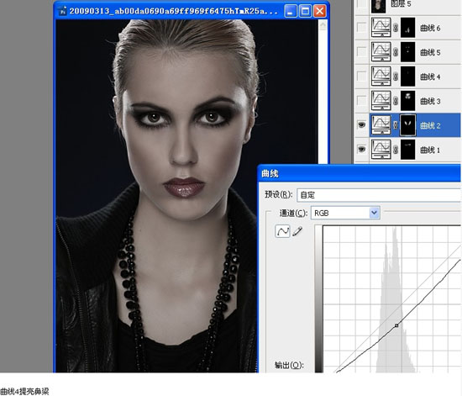Image resolution: width=462 pixels, height=396 pixels.
Task: Select the 曲线 1 layer name
Action: tap(430, 150)
